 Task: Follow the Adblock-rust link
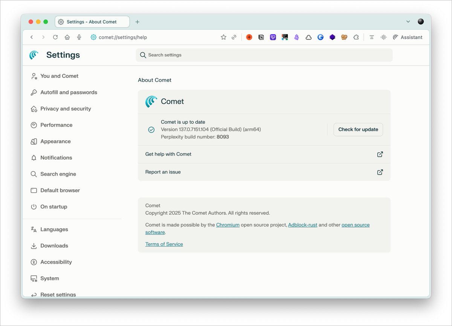[x=303, y=225]
